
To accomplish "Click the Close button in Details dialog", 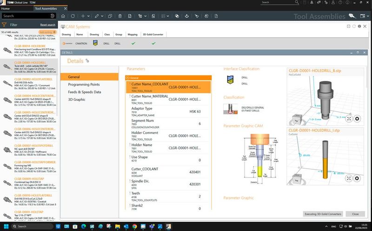I will pyautogui.click(x=355, y=214).
